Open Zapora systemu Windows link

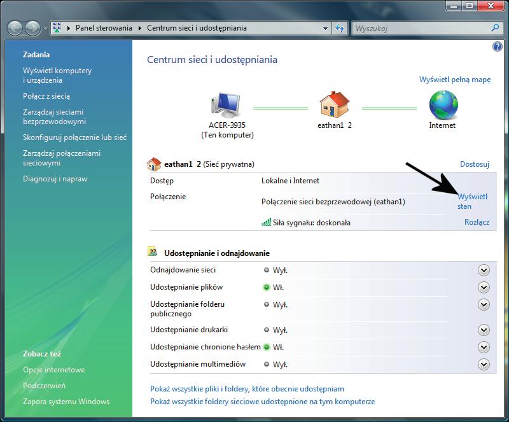[x=66, y=402]
